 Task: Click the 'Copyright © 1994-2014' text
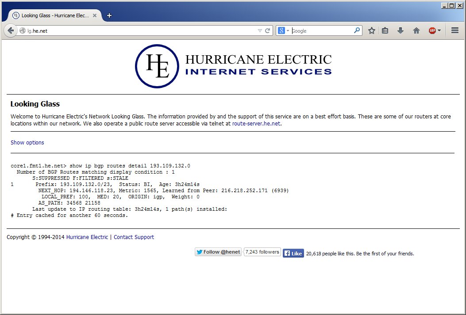coord(35,237)
